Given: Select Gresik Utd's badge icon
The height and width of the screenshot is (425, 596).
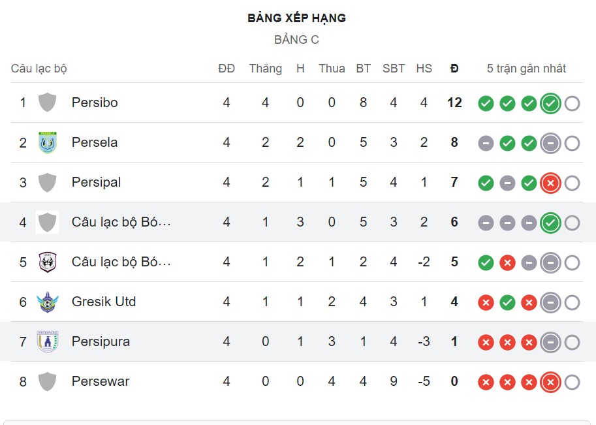Looking at the screenshot, I should tap(46, 302).
